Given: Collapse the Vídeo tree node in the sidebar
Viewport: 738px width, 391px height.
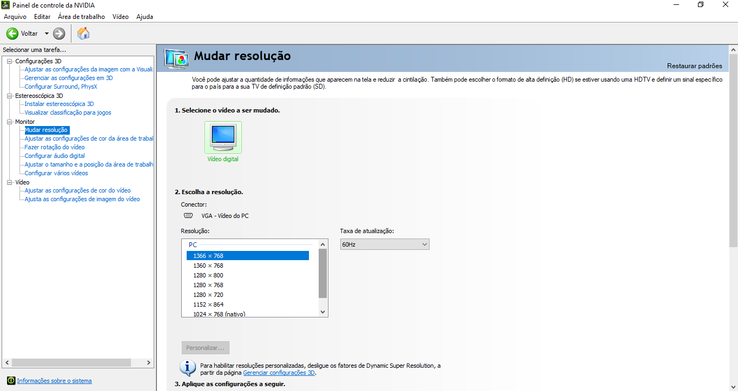Looking at the screenshot, I should pyautogui.click(x=9, y=182).
